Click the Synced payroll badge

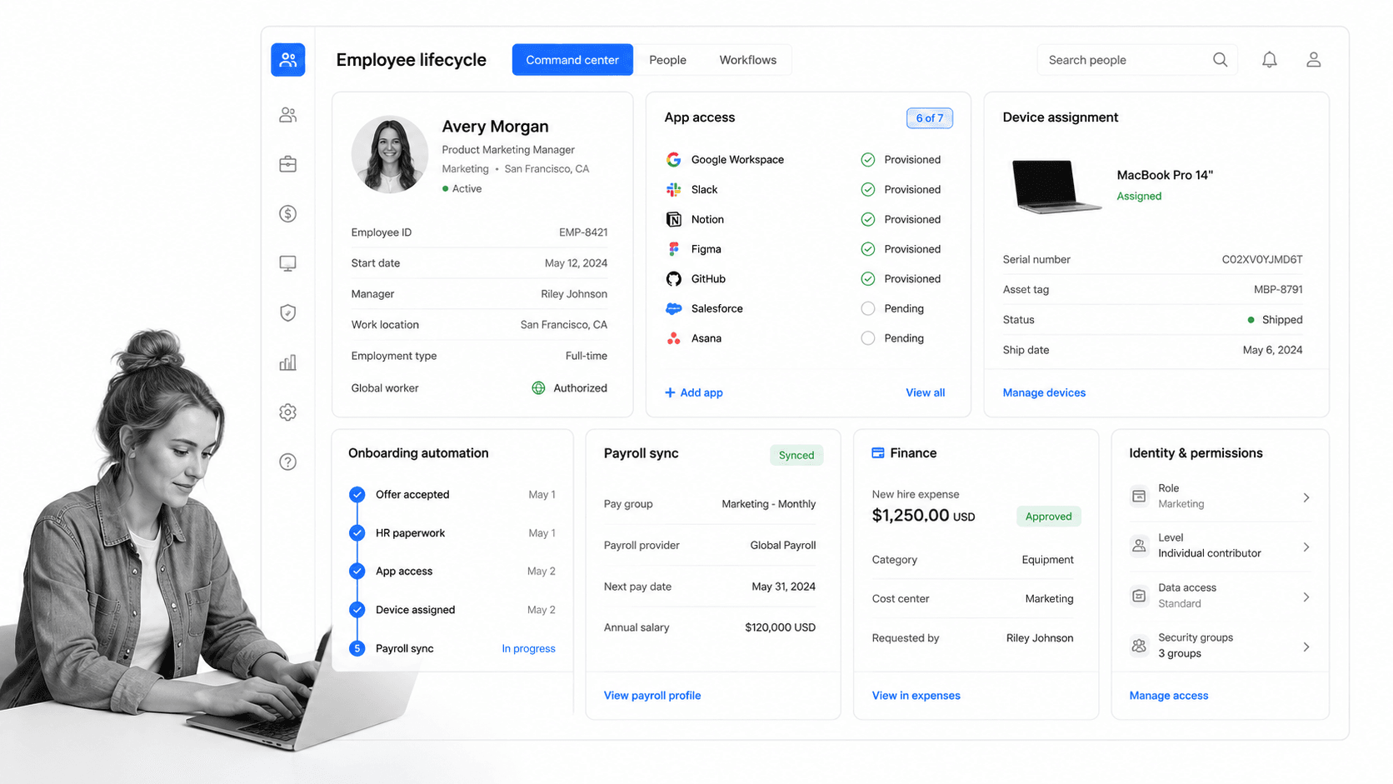point(796,455)
